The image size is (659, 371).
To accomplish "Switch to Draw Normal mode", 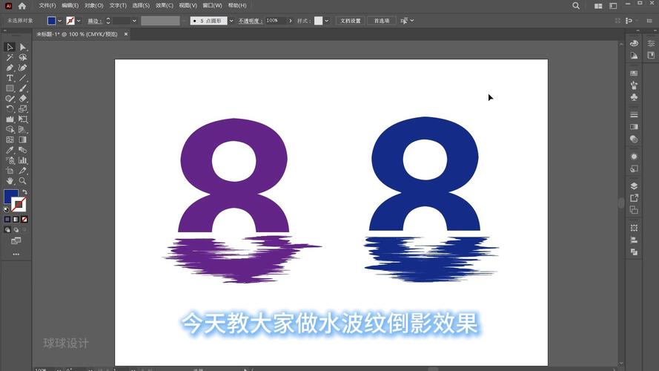I will tap(7, 230).
